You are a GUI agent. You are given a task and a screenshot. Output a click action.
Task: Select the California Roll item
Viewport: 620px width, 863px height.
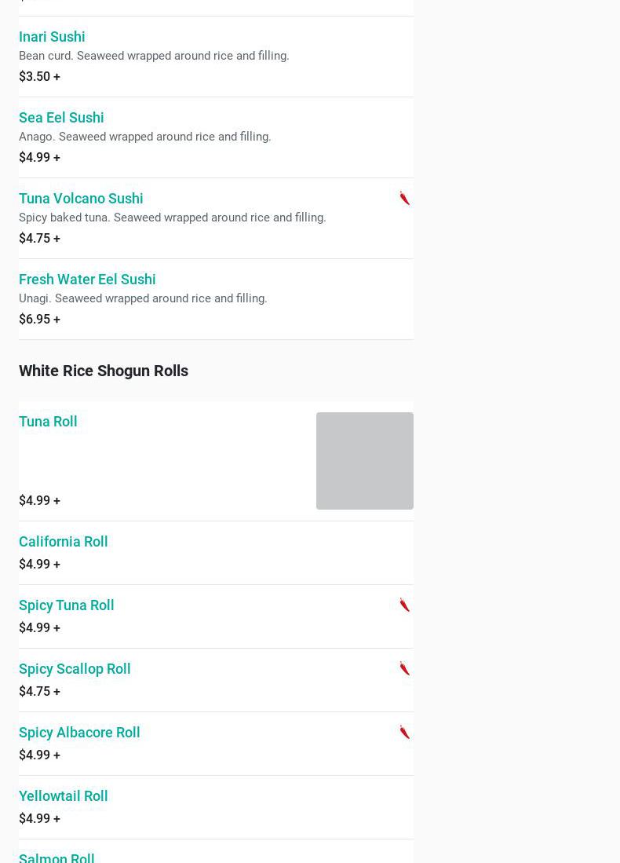[x=64, y=542]
